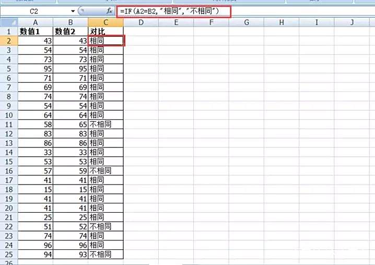Select cell B13 with value 86
Image resolution: width=375 pixels, height=265 pixels.
[71, 143]
